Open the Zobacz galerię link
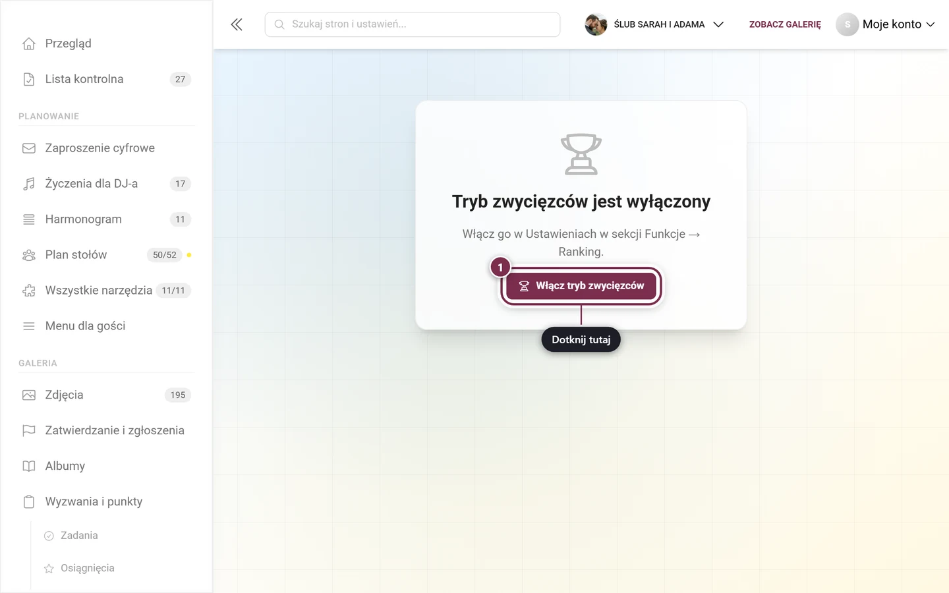 [785, 24]
